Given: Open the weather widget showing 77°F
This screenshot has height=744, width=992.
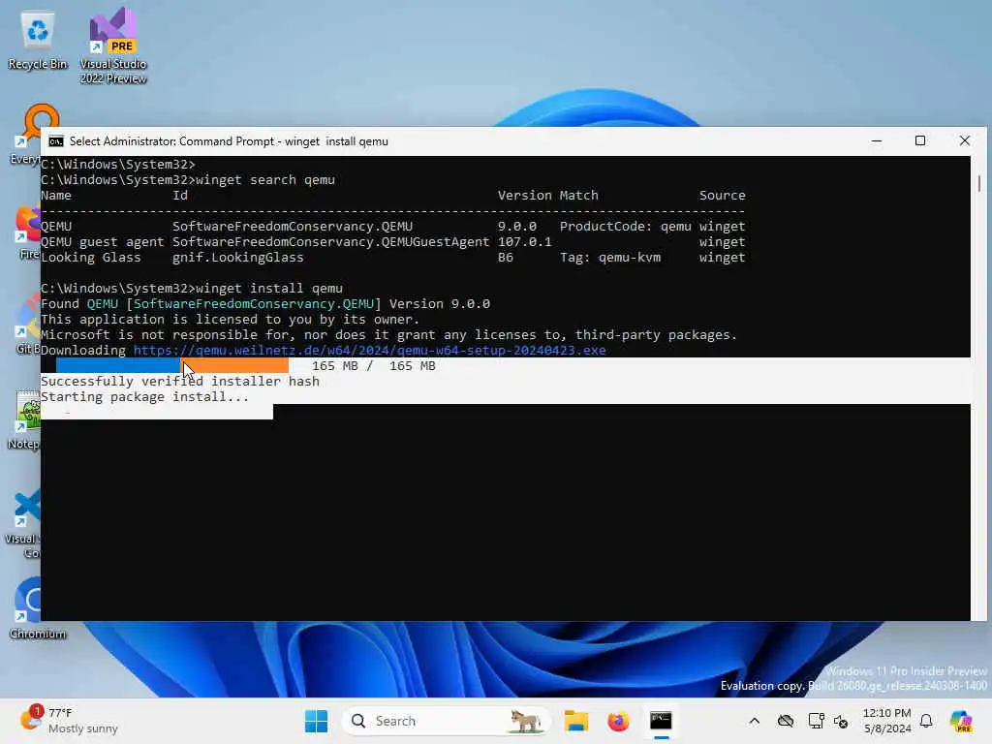Looking at the screenshot, I should point(68,721).
